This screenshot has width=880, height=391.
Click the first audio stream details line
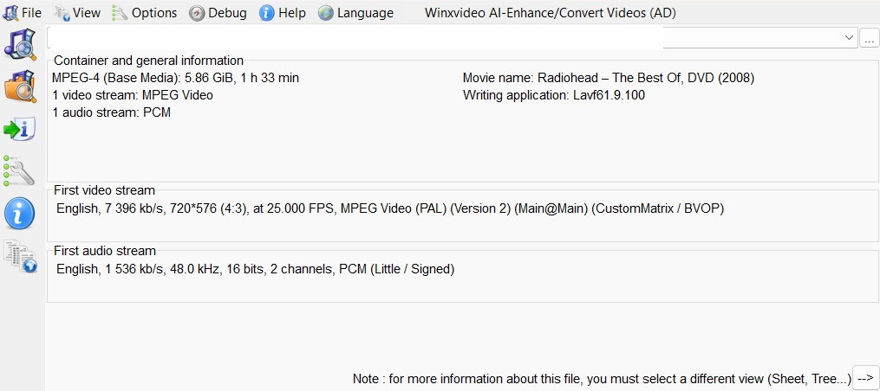tap(255, 269)
